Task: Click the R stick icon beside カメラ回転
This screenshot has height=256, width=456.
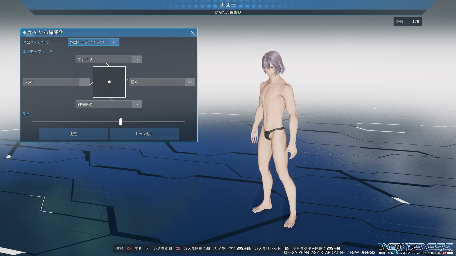Action: (x=208, y=249)
